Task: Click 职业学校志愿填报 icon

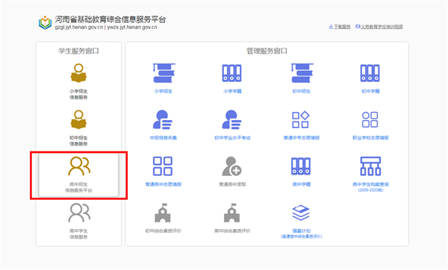Action: pos(370,119)
